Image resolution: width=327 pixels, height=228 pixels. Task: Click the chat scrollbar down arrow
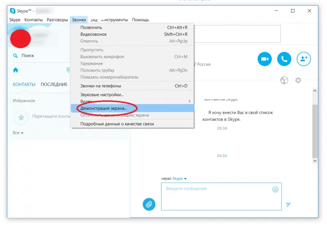pos(315,161)
